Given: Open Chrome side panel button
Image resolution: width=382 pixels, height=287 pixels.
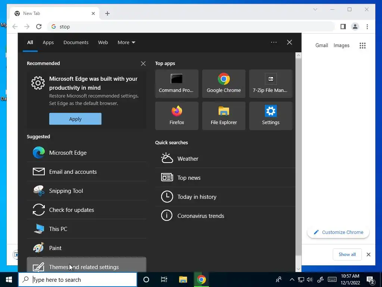Looking at the screenshot, I should [x=343, y=27].
